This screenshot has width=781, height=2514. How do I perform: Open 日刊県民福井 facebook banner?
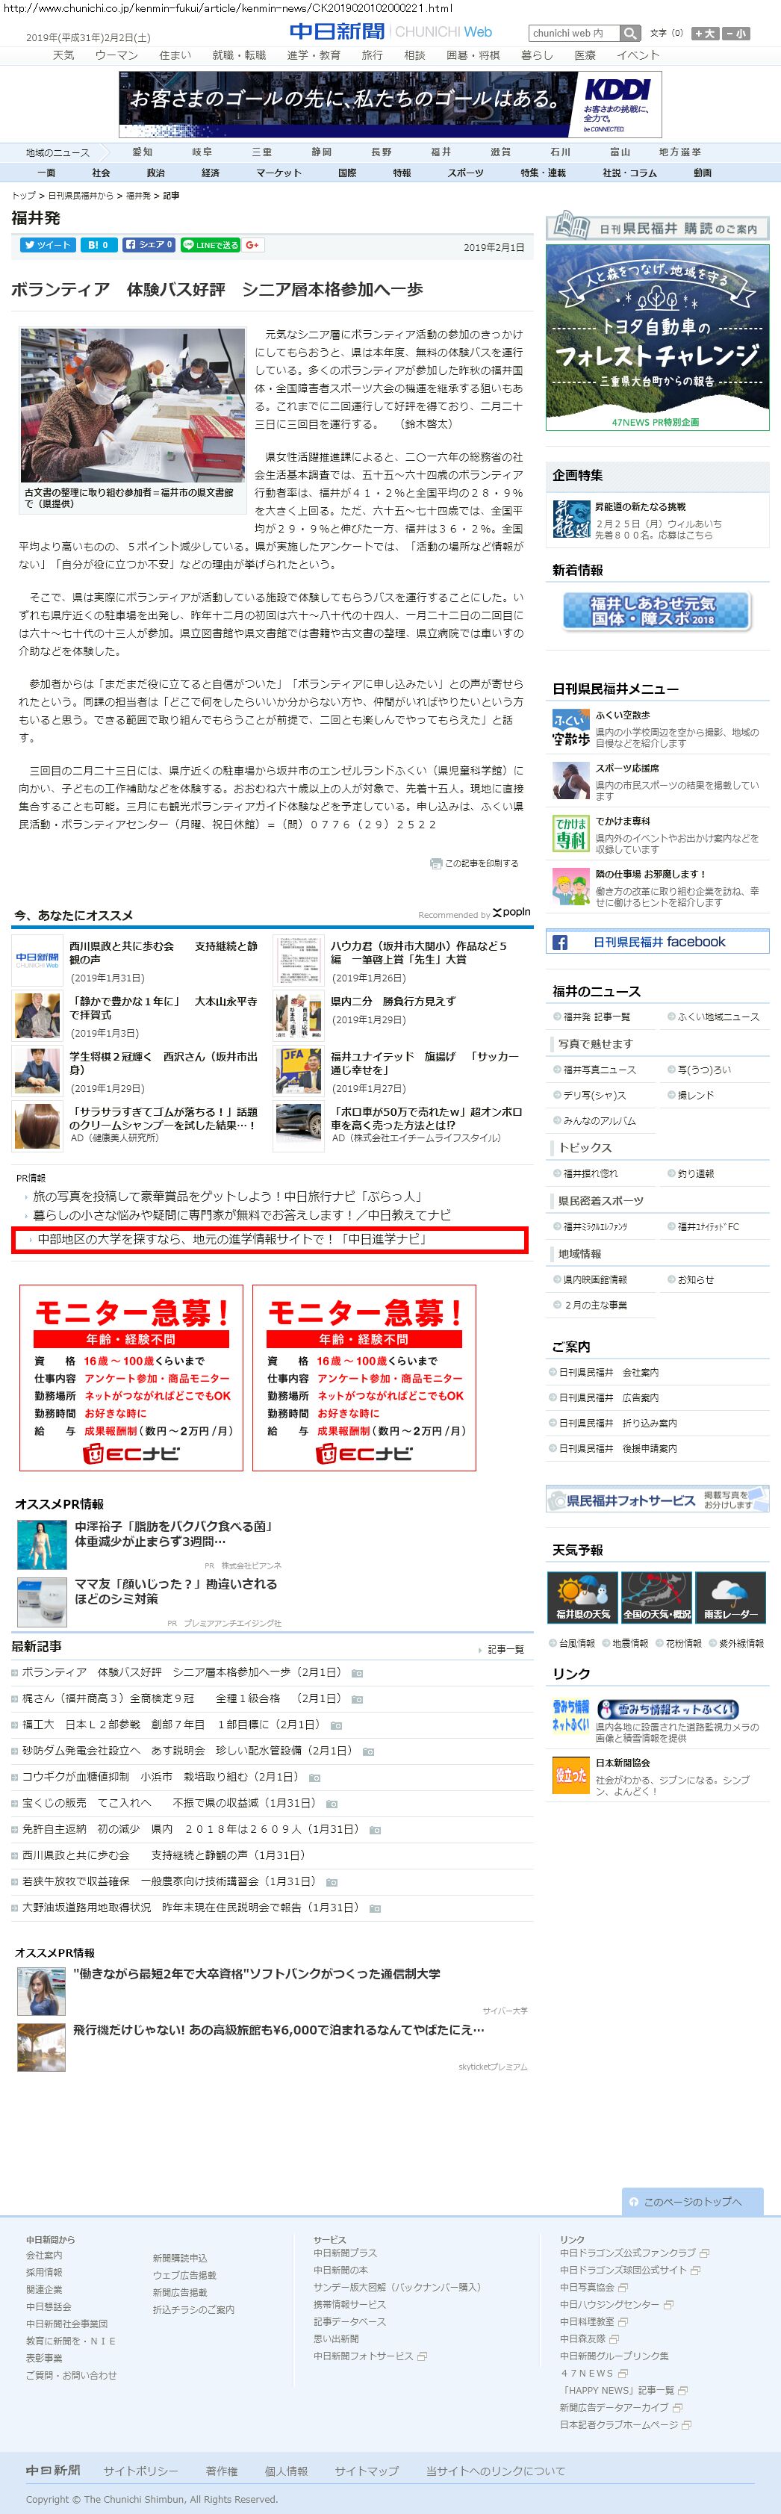pos(657,942)
